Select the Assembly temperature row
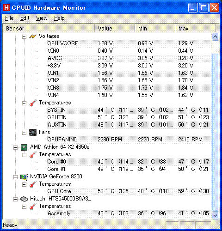The image size is (222, 231). (x=129, y=213)
